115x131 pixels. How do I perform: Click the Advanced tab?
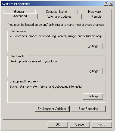(x=20, y=16)
